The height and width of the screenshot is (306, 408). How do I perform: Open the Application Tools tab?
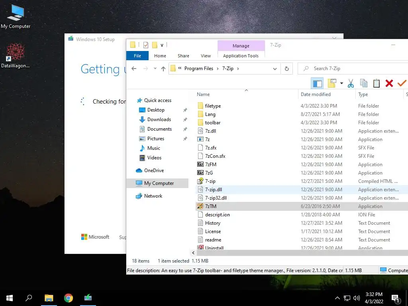tap(241, 56)
